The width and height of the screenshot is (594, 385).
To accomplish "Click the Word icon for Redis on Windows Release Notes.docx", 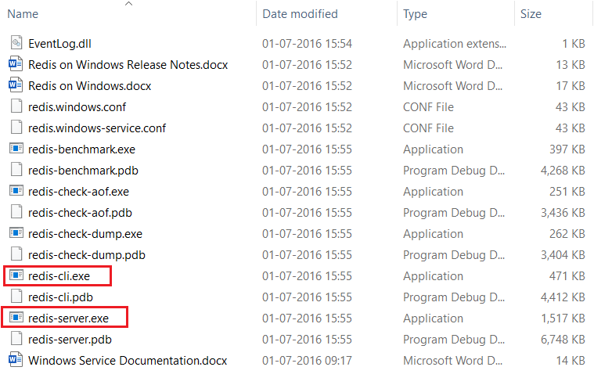I will pos(16,63).
